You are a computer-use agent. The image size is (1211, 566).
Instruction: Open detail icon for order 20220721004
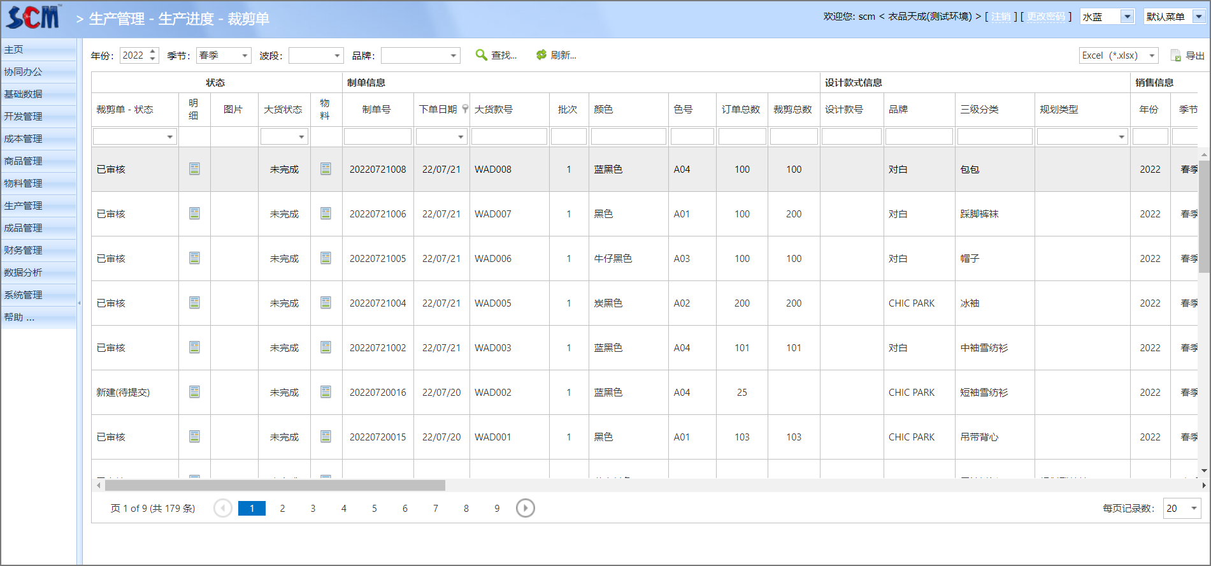pos(194,303)
